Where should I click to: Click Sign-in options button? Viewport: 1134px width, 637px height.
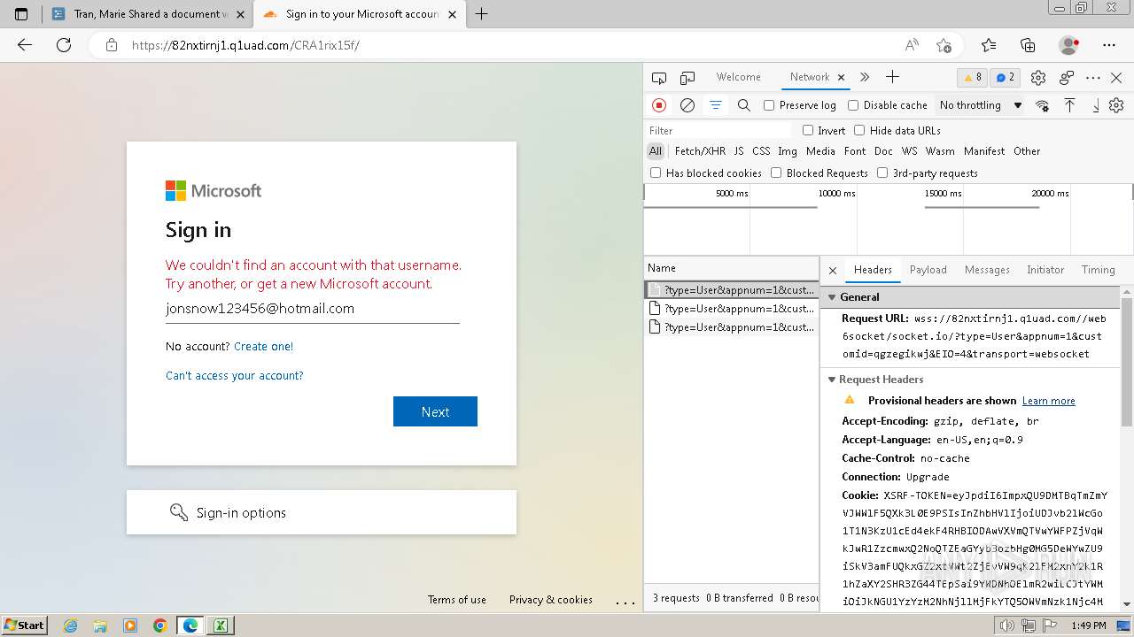click(x=322, y=512)
